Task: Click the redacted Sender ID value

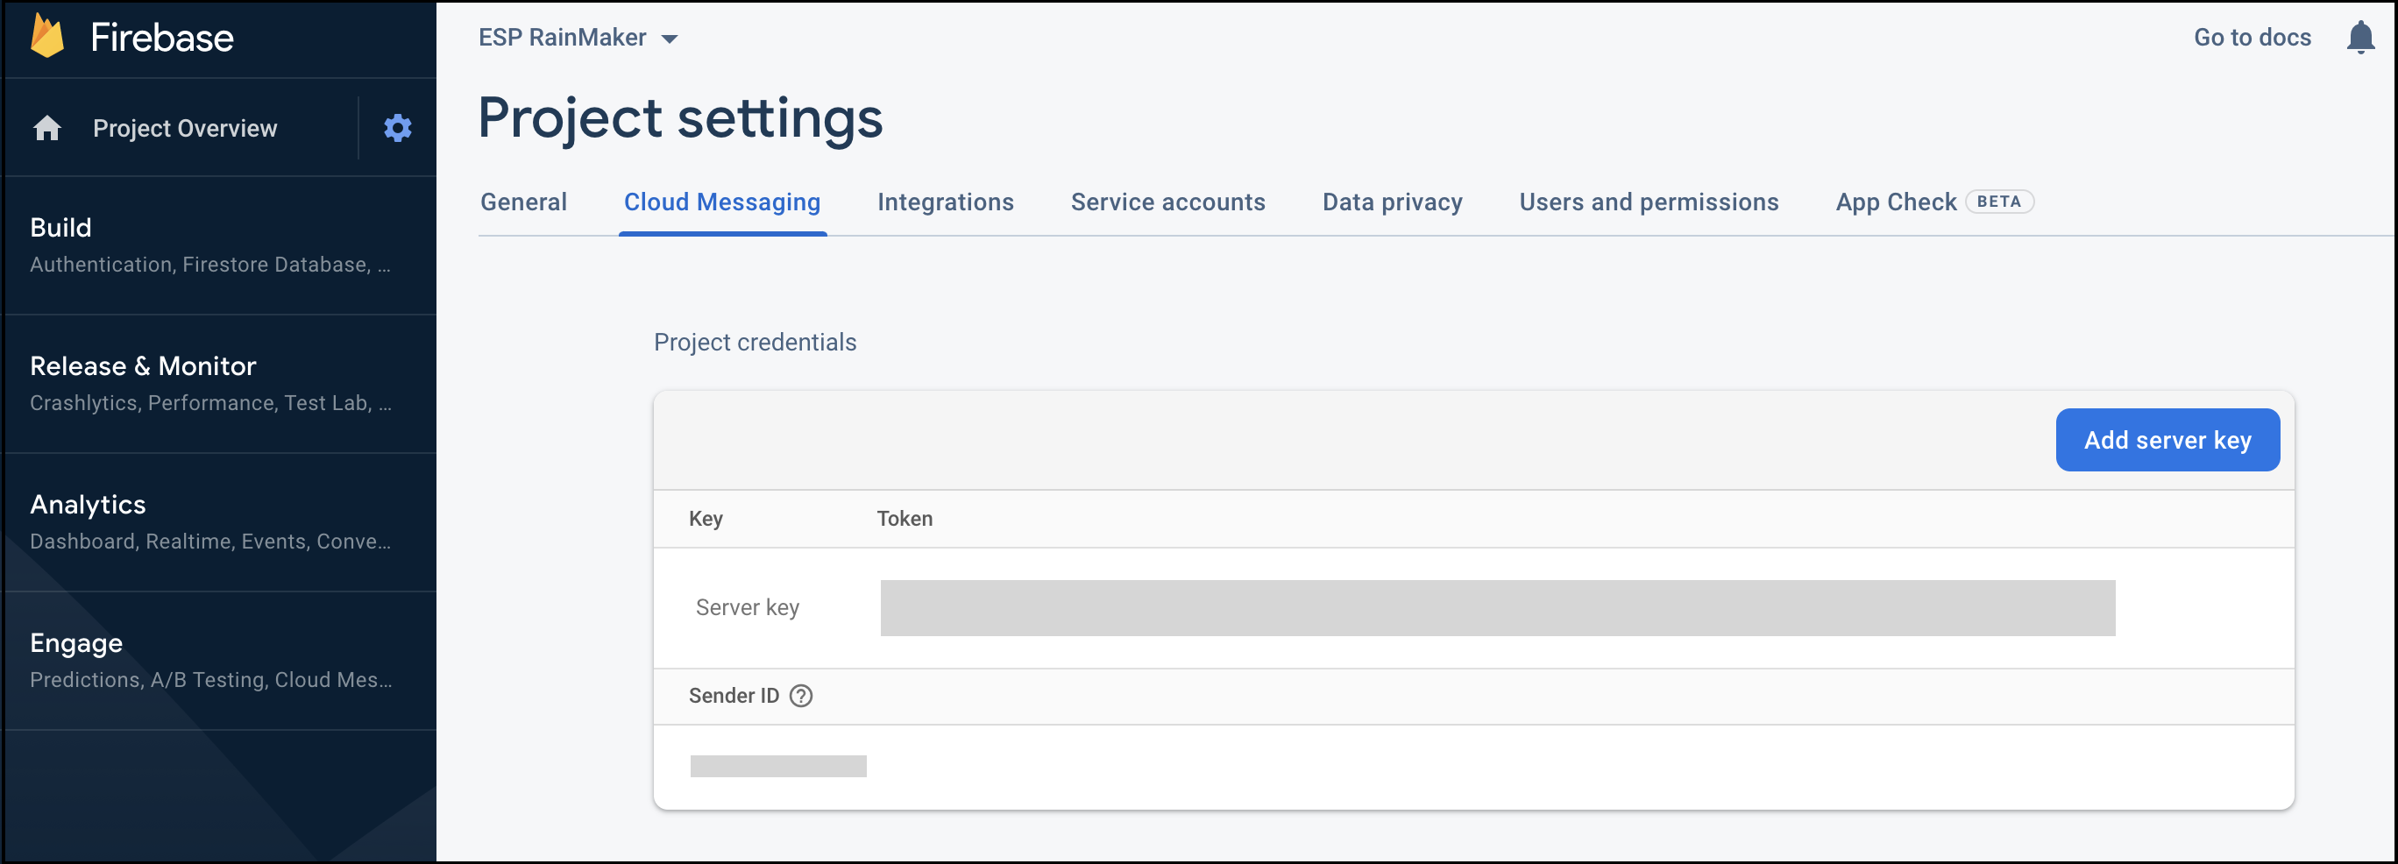Action: [778, 766]
